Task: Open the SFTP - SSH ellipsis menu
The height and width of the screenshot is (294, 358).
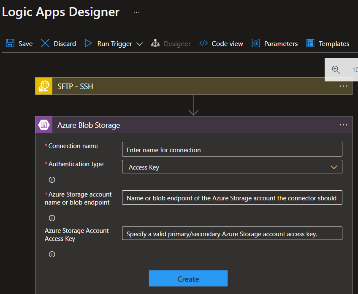Action: 343,86
